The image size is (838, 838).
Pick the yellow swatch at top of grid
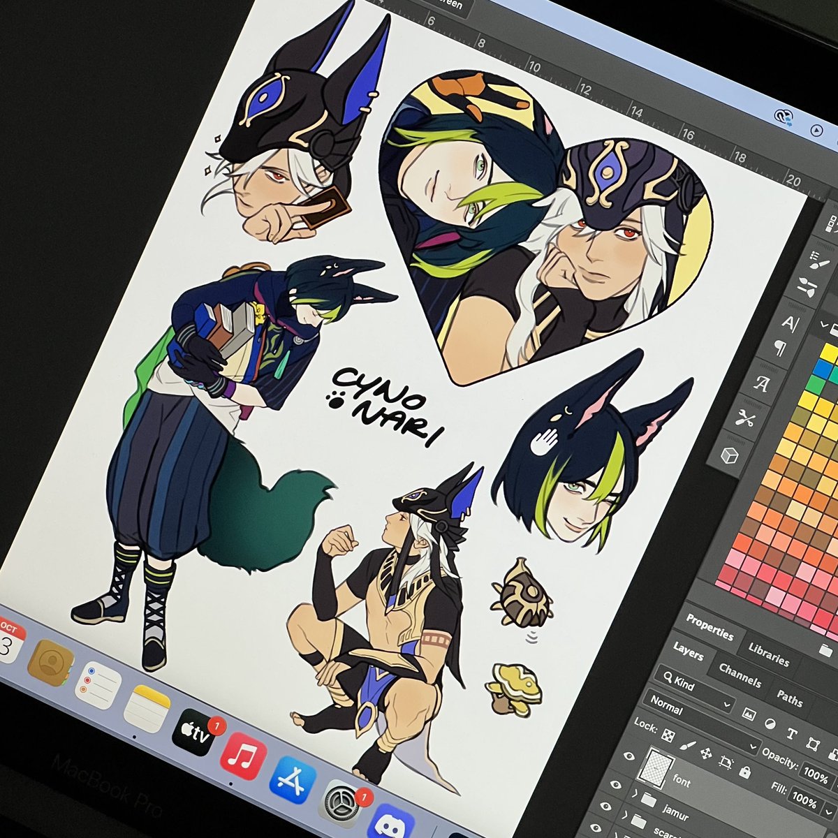[829, 353]
